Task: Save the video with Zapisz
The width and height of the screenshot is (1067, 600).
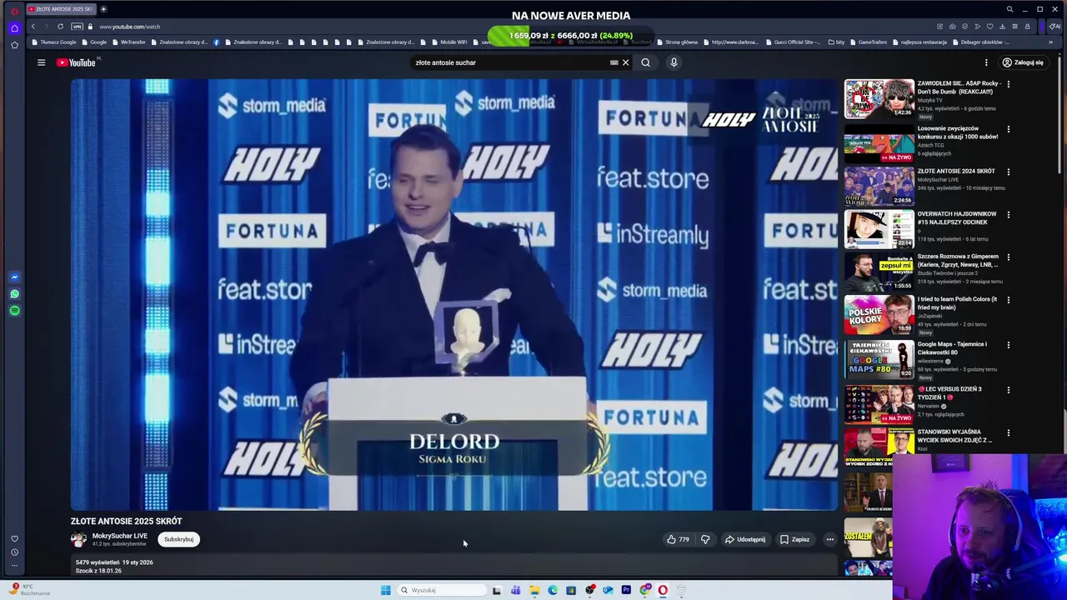Action: point(794,539)
